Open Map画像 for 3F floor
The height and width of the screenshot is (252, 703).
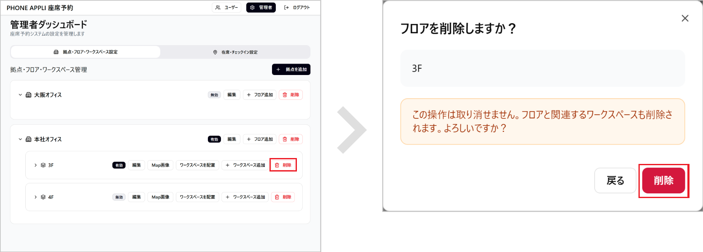pyautogui.click(x=161, y=165)
